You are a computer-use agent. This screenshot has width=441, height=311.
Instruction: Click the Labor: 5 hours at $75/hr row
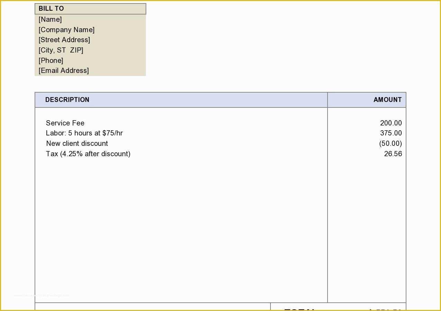[84, 133]
